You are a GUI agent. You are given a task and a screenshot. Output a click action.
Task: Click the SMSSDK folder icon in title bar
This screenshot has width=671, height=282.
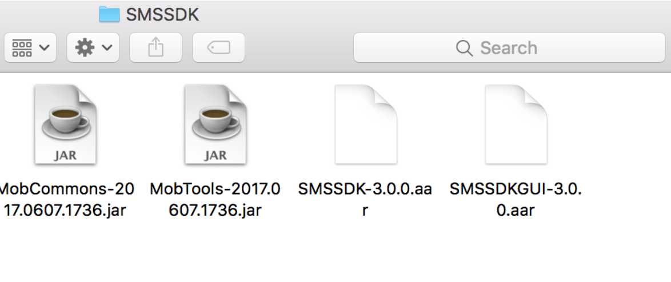pyautogui.click(x=109, y=14)
